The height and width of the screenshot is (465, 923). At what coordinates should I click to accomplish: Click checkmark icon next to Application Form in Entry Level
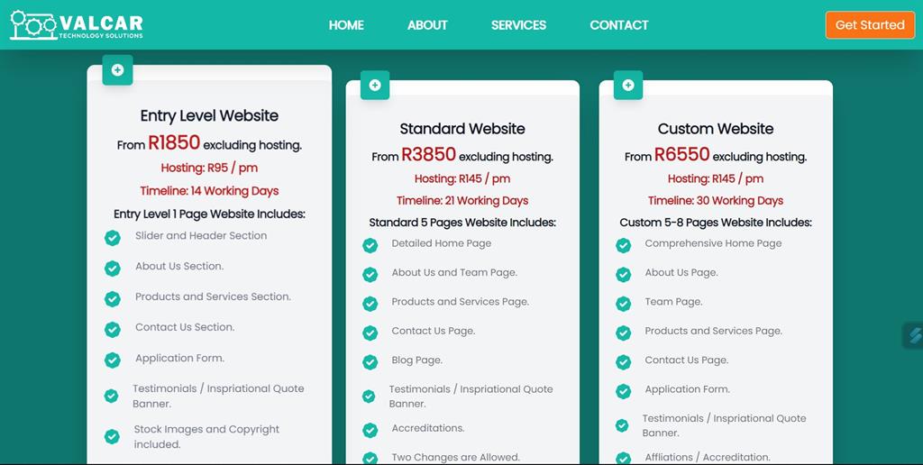point(113,360)
